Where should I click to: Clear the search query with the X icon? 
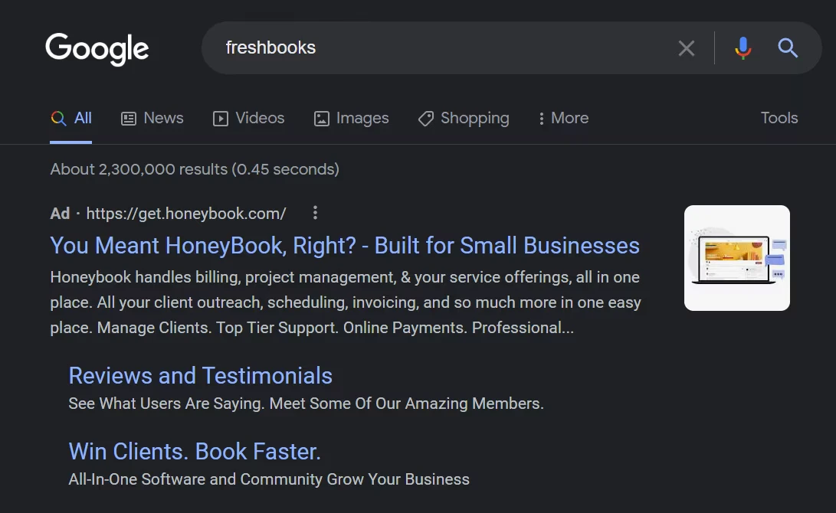[x=686, y=47]
